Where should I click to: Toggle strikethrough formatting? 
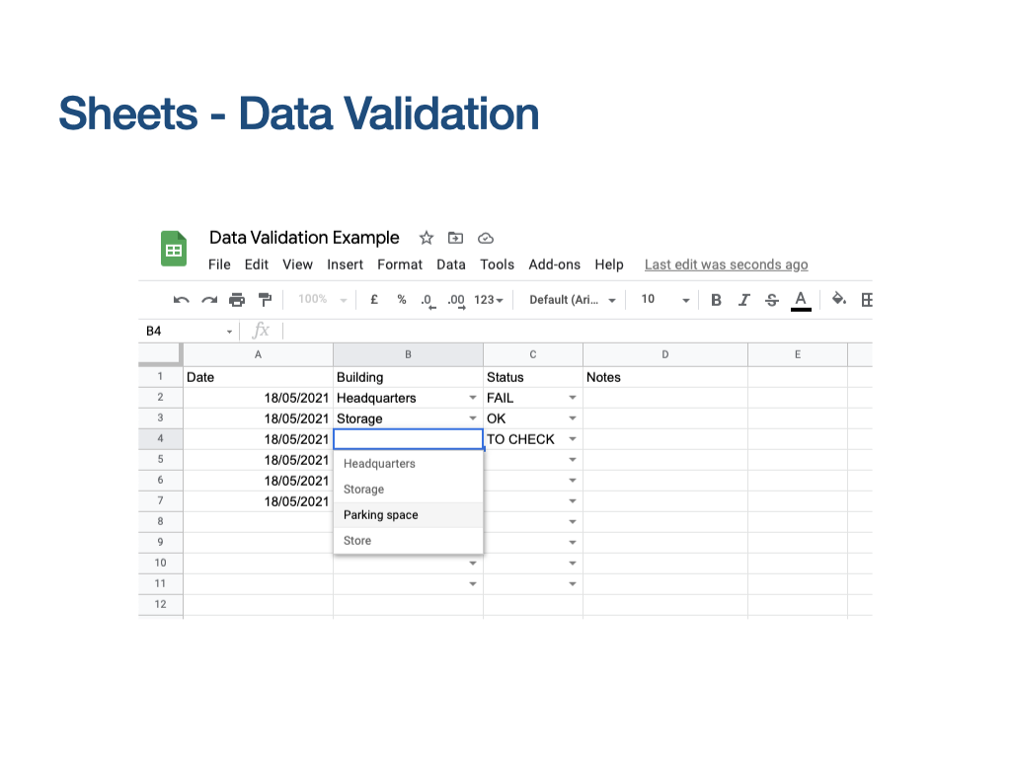point(772,300)
